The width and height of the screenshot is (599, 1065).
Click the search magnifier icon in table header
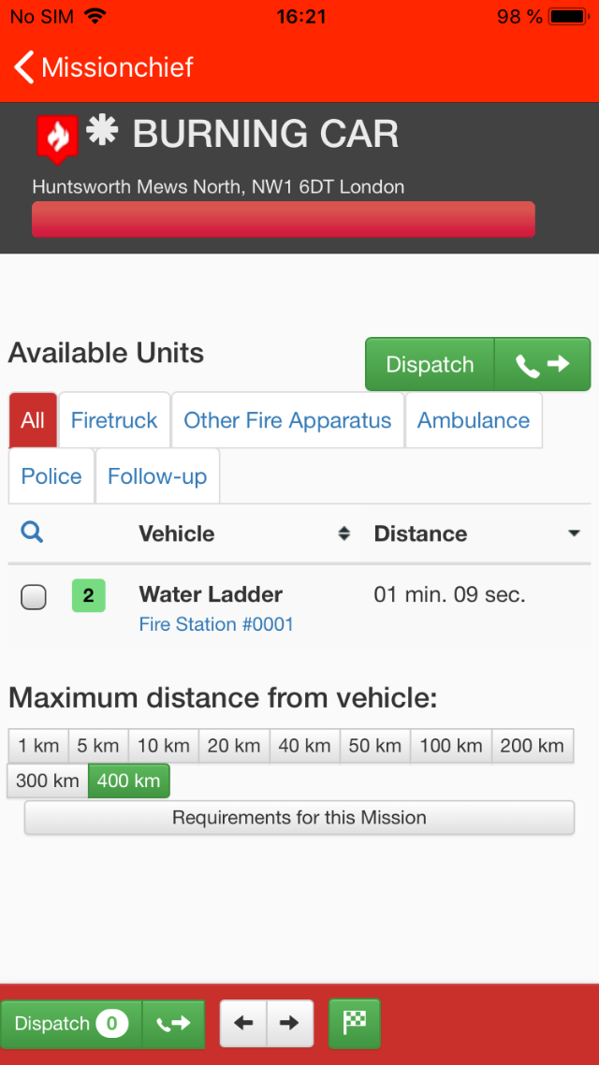(x=32, y=532)
